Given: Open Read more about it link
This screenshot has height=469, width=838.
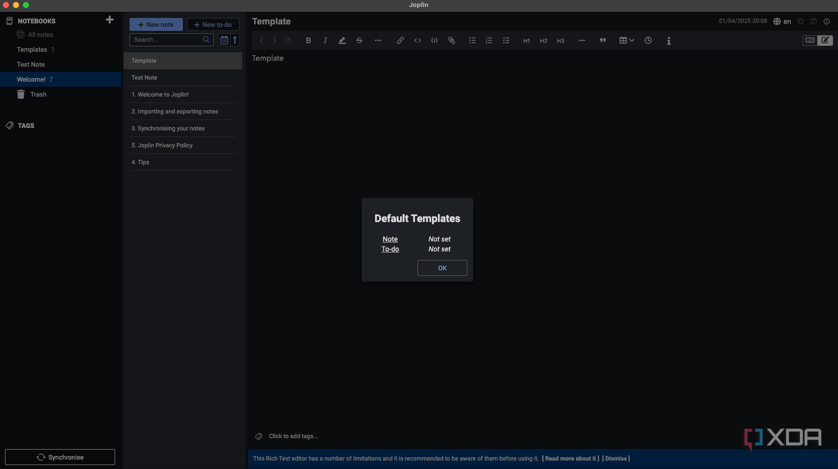Looking at the screenshot, I should [570, 459].
